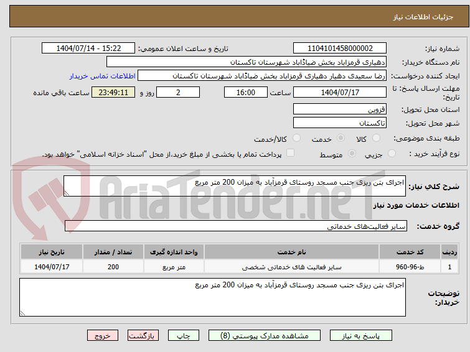Select the 'کالا' radio button
The width and height of the screenshot is (470, 352).
pos(376,138)
